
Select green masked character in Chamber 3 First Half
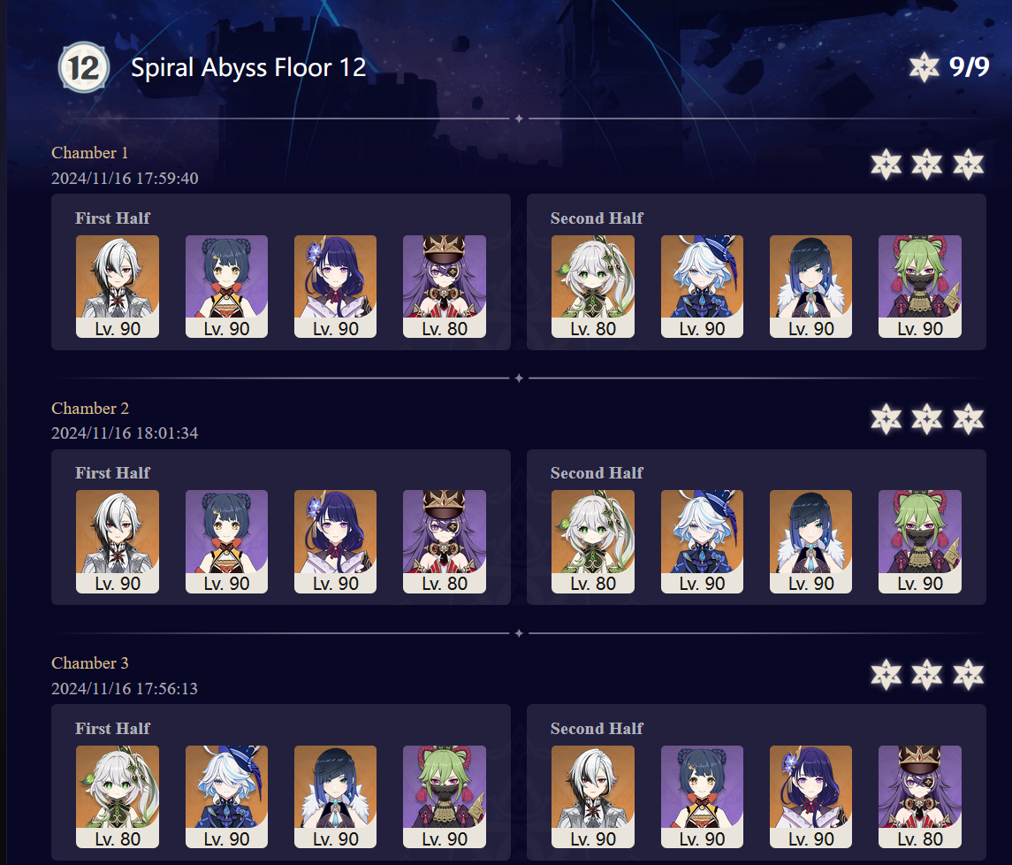pyautogui.click(x=444, y=797)
